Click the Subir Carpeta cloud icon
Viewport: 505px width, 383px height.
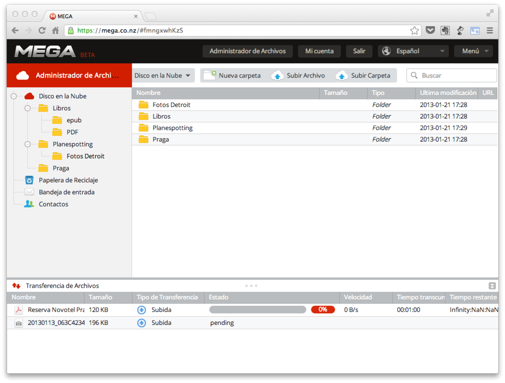(342, 76)
